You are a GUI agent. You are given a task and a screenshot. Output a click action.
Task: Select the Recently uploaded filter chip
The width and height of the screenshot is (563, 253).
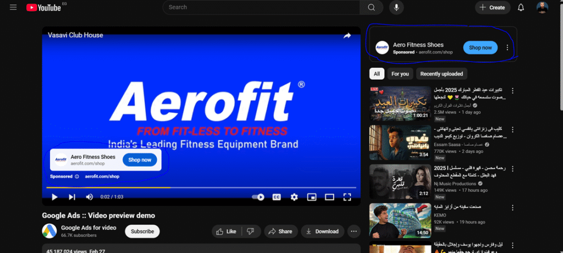pyautogui.click(x=441, y=74)
